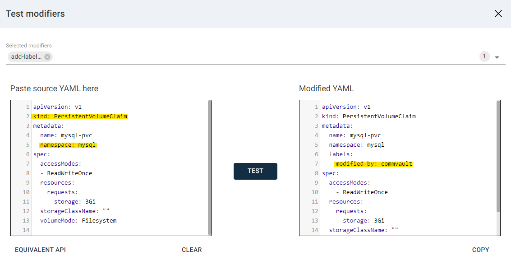Open the EQUIVALENT API view
Screen dimensions: 511x279
(x=40, y=250)
